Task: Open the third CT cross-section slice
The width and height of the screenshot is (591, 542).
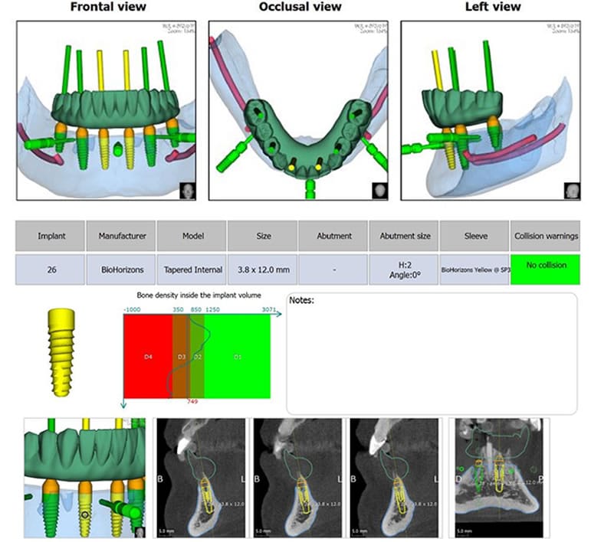Action: pyautogui.click(x=396, y=477)
